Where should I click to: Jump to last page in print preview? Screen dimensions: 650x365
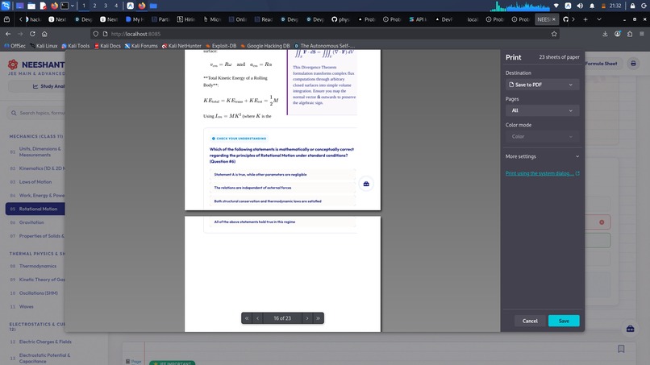point(319,318)
